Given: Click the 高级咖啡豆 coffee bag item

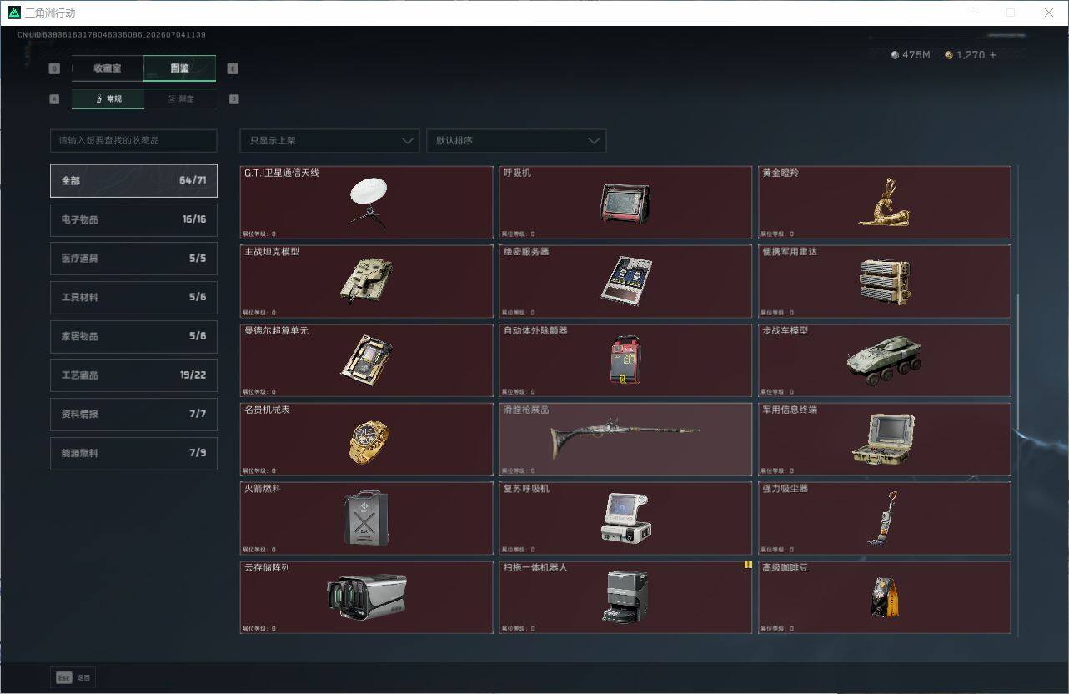Looking at the screenshot, I should (884, 597).
